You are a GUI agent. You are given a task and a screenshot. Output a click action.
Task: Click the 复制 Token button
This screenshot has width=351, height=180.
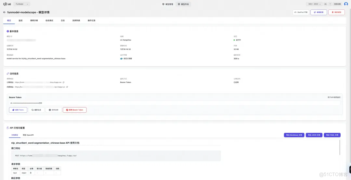click(x=18, y=110)
